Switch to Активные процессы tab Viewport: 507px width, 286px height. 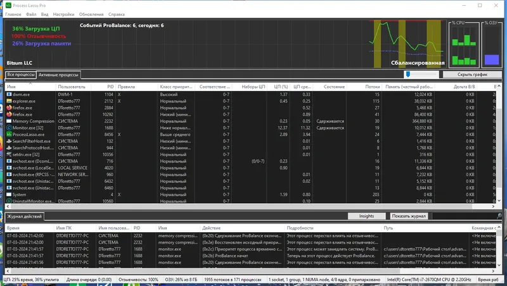point(58,75)
